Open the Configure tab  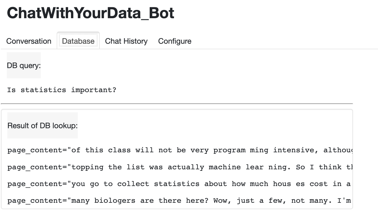[x=175, y=41]
